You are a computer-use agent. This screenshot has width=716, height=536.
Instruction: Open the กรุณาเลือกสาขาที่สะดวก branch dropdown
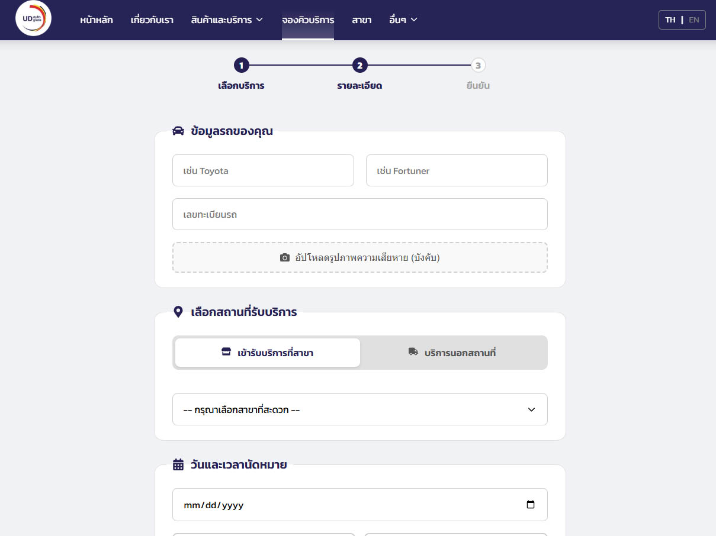pyautogui.click(x=359, y=409)
